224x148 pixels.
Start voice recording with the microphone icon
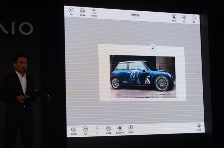point(131,128)
